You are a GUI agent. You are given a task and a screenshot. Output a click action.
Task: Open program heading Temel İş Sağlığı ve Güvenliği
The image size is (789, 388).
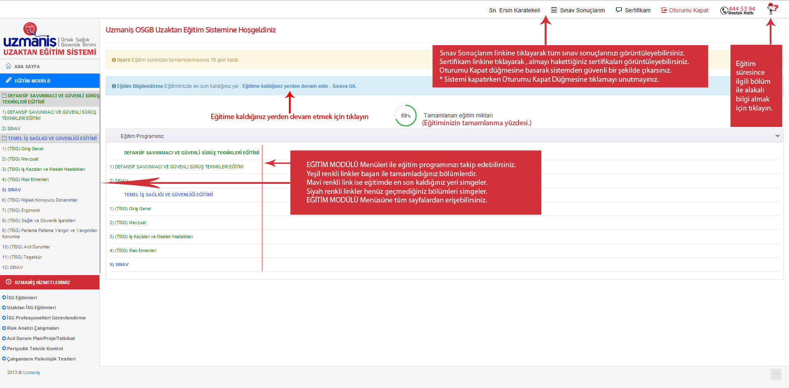point(168,195)
